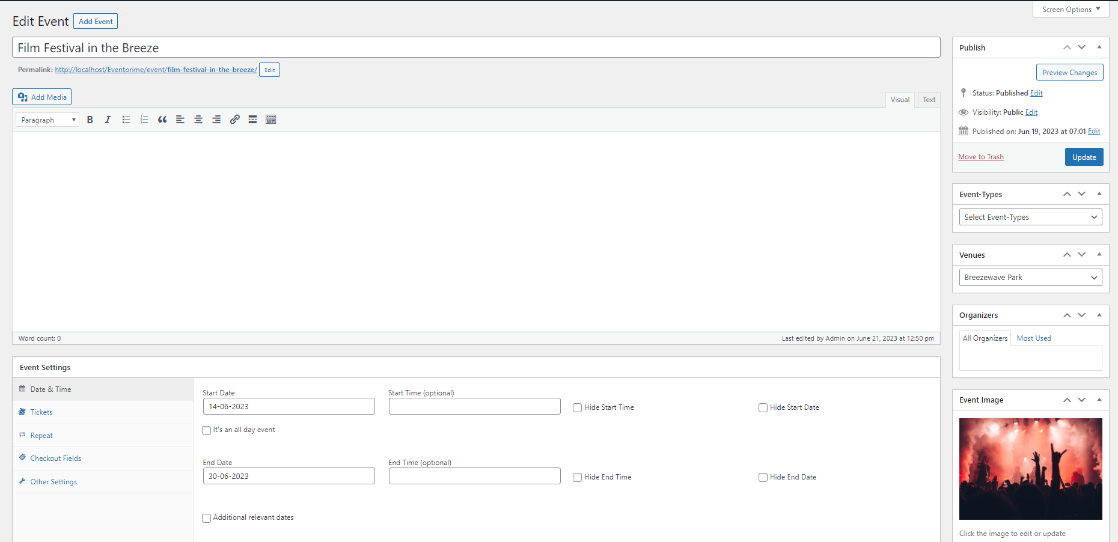Expand the Paragraph format dropdown

(x=47, y=120)
